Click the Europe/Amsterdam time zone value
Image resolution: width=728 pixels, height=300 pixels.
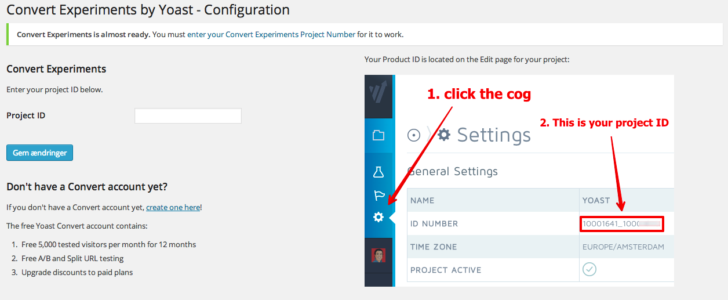pos(623,247)
